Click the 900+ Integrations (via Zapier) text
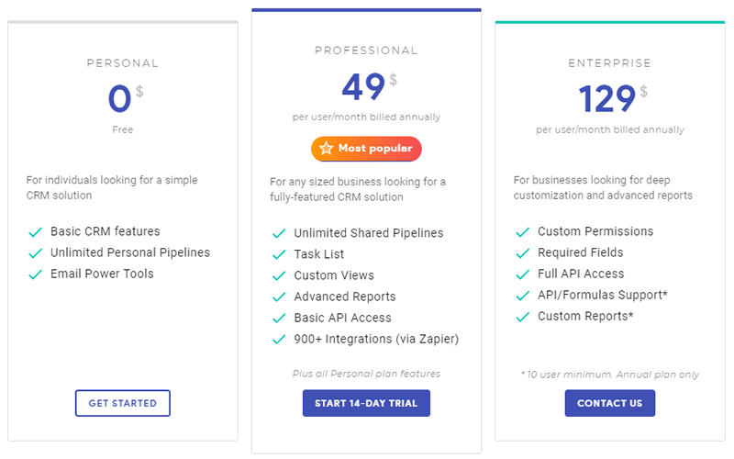This screenshot has height=459, width=734. pos(376,339)
